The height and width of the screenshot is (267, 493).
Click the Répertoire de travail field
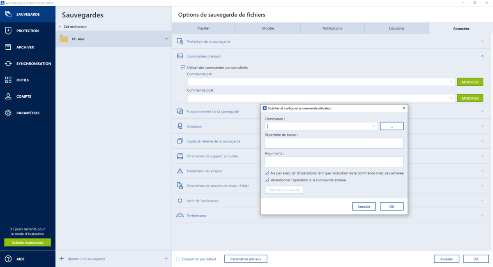(334, 143)
